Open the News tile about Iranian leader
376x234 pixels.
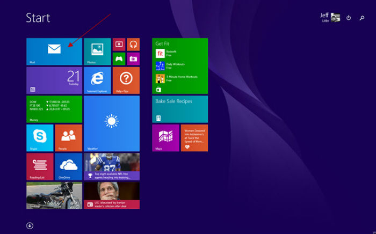click(x=112, y=195)
